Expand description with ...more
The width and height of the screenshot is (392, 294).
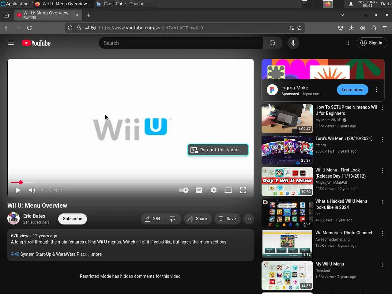click(x=95, y=254)
